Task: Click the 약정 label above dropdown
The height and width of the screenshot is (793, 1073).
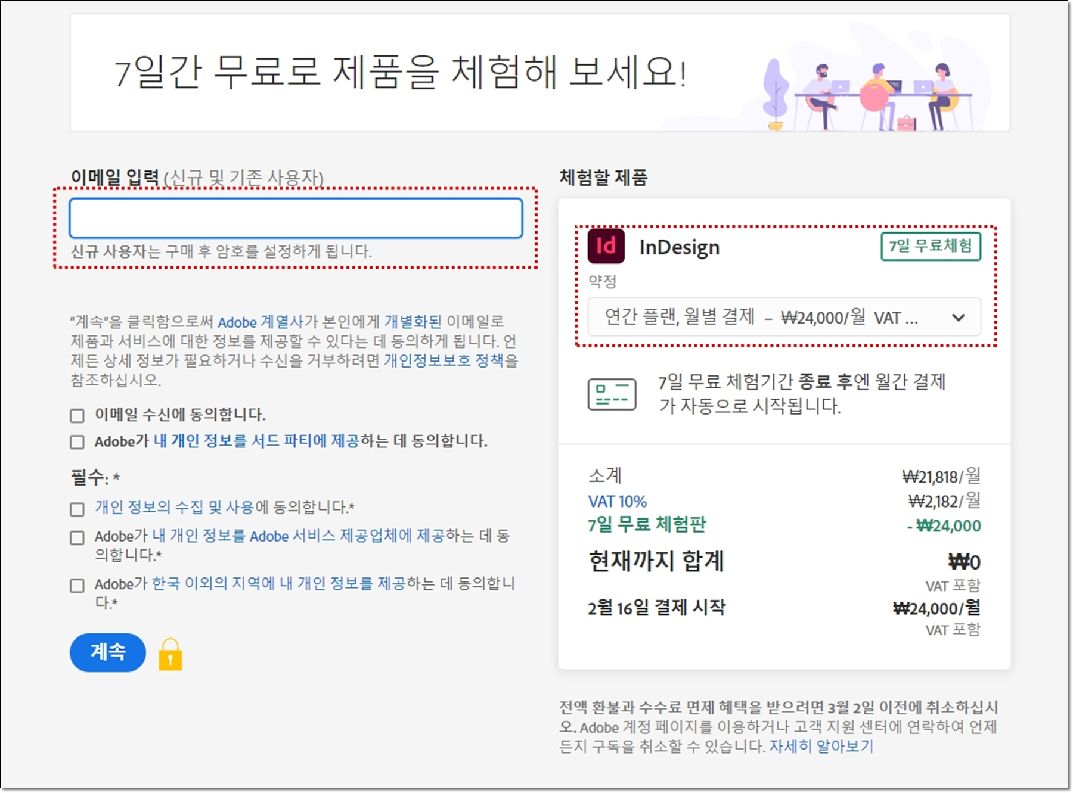Action: pyautogui.click(x=602, y=281)
